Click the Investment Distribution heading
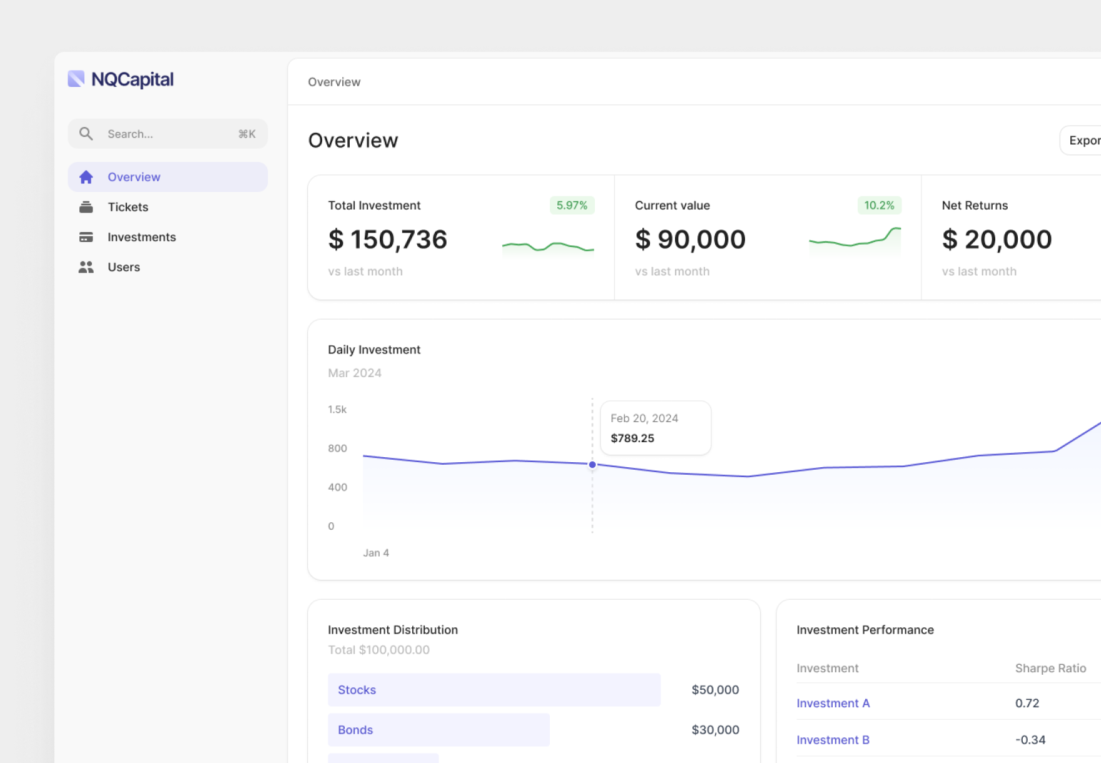This screenshot has height=763, width=1101. [x=393, y=630]
